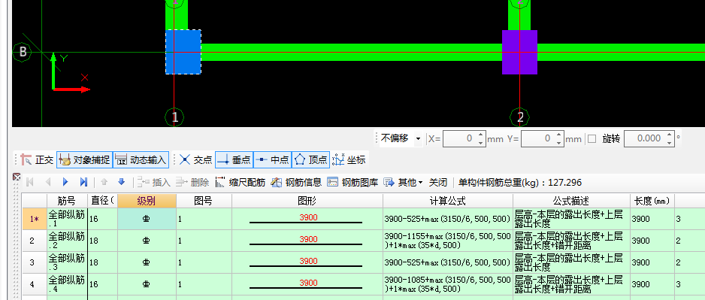Click 全部纵筋.3 name cell

[67, 262]
